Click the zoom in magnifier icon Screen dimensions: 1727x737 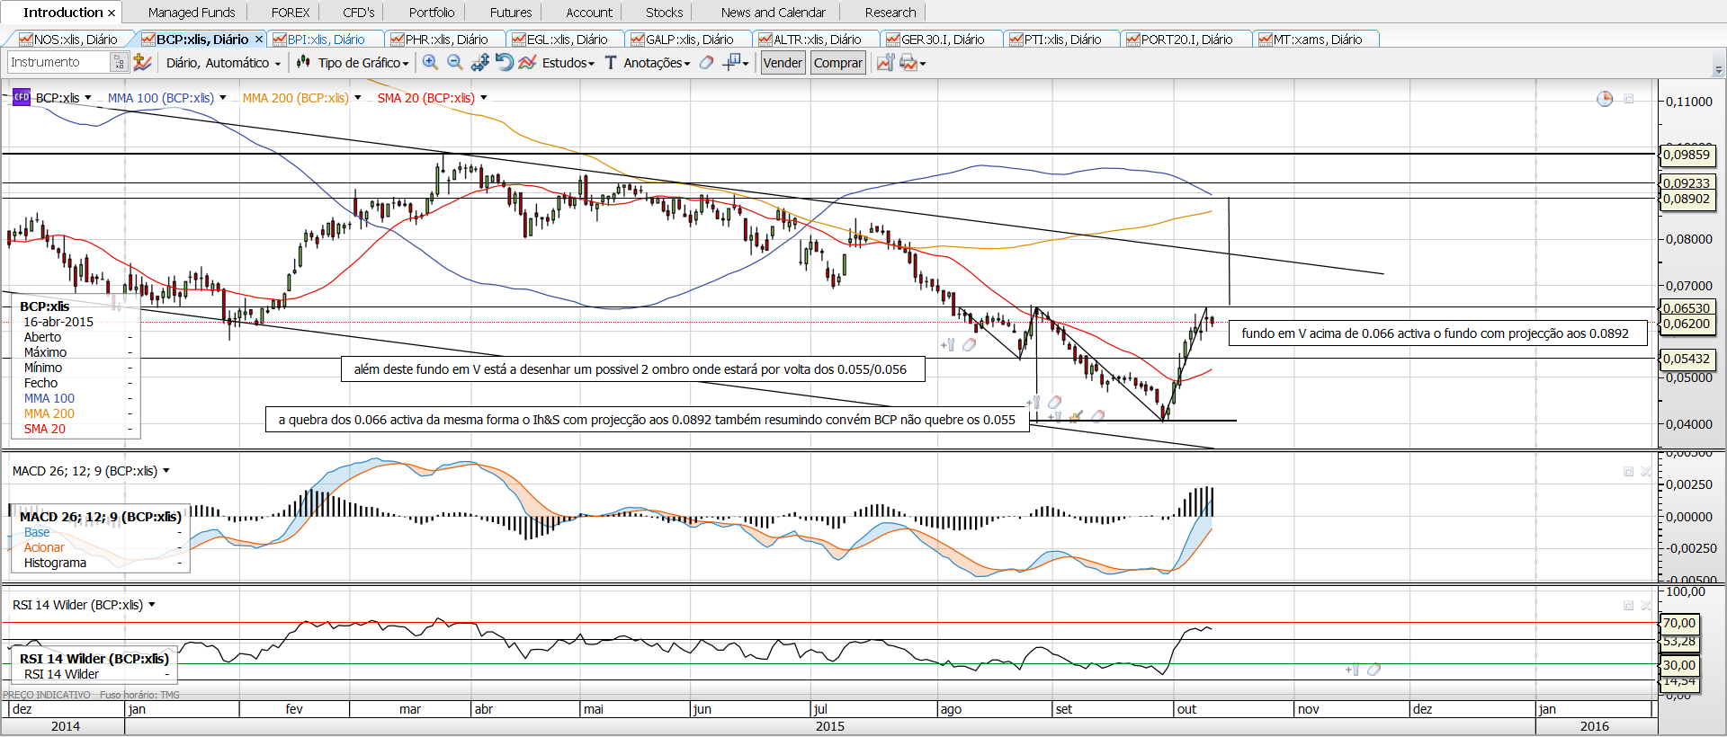pos(430,62)
